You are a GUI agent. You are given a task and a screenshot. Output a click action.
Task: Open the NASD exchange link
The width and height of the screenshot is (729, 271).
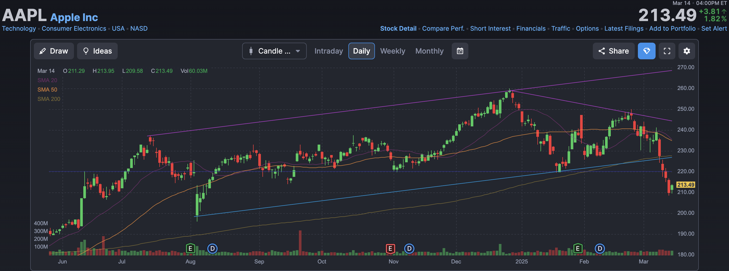point(139,29)
